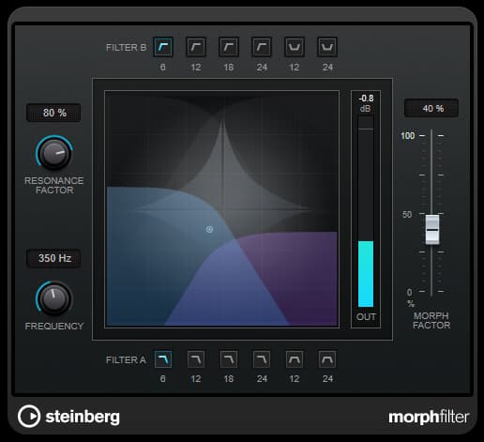Click the Steinberg logo icon

tap(29, 417)
